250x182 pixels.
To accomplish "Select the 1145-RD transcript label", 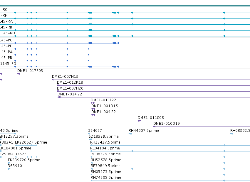I will pos(7,33).
